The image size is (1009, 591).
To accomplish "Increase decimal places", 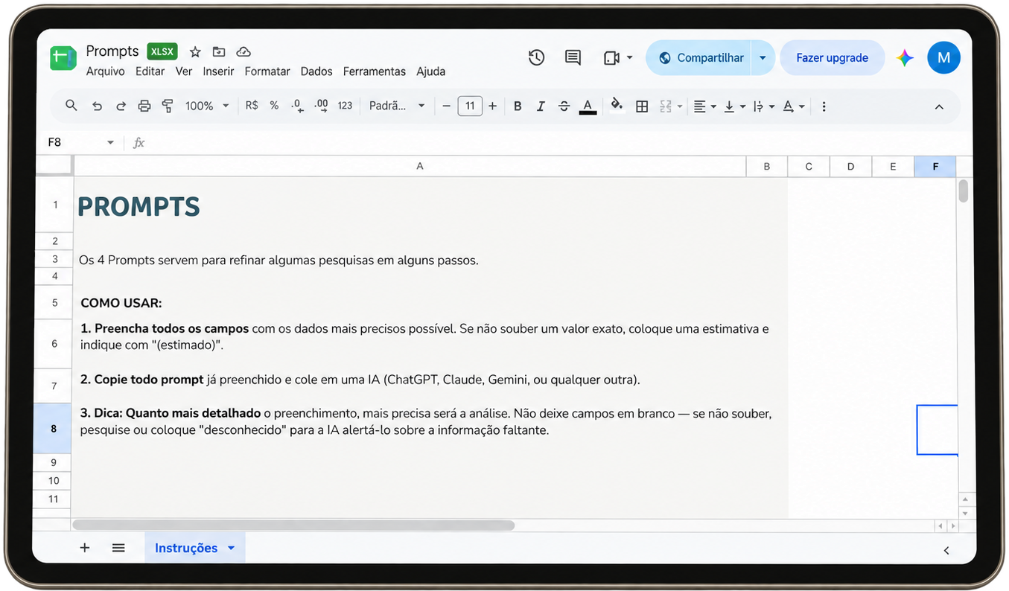I will click(x=321, y=106).
